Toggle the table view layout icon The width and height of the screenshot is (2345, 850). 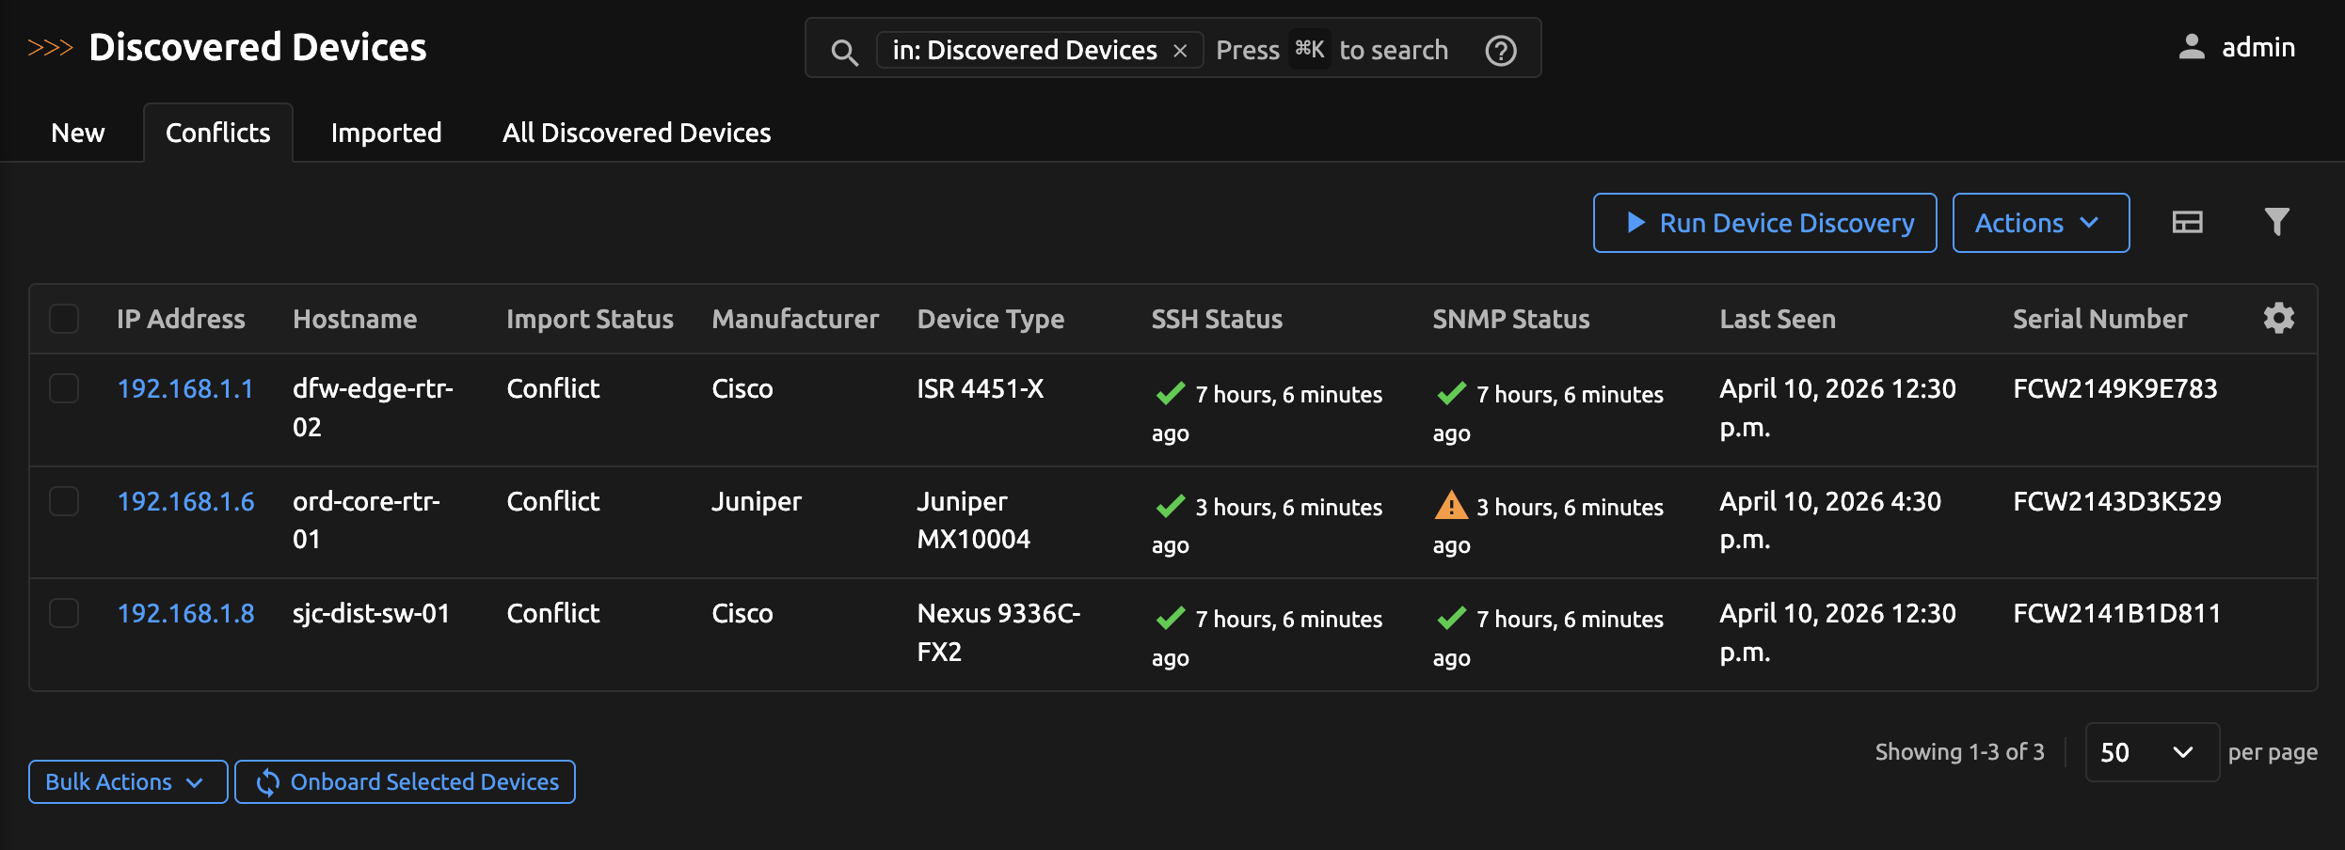click(x=2187, y=223)
